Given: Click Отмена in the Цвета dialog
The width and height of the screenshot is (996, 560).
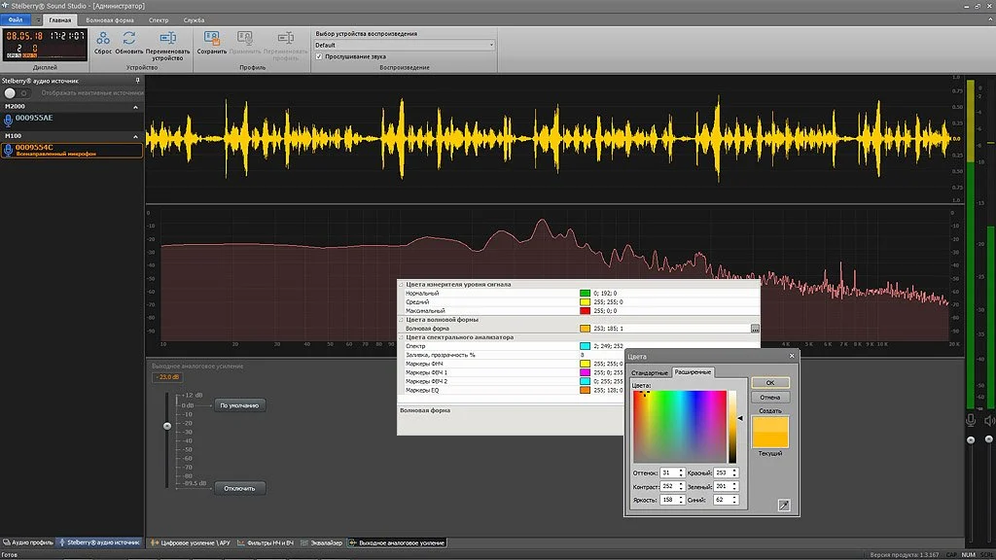Looking at the screenshot, I should (770, 398).
